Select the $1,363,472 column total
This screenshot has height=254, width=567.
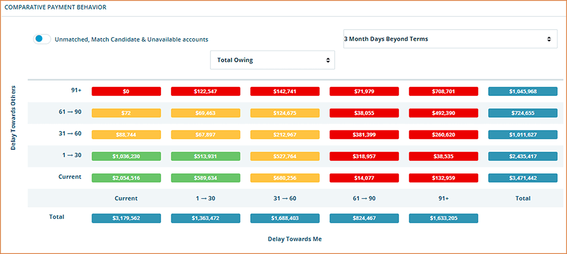click(206, 218)
